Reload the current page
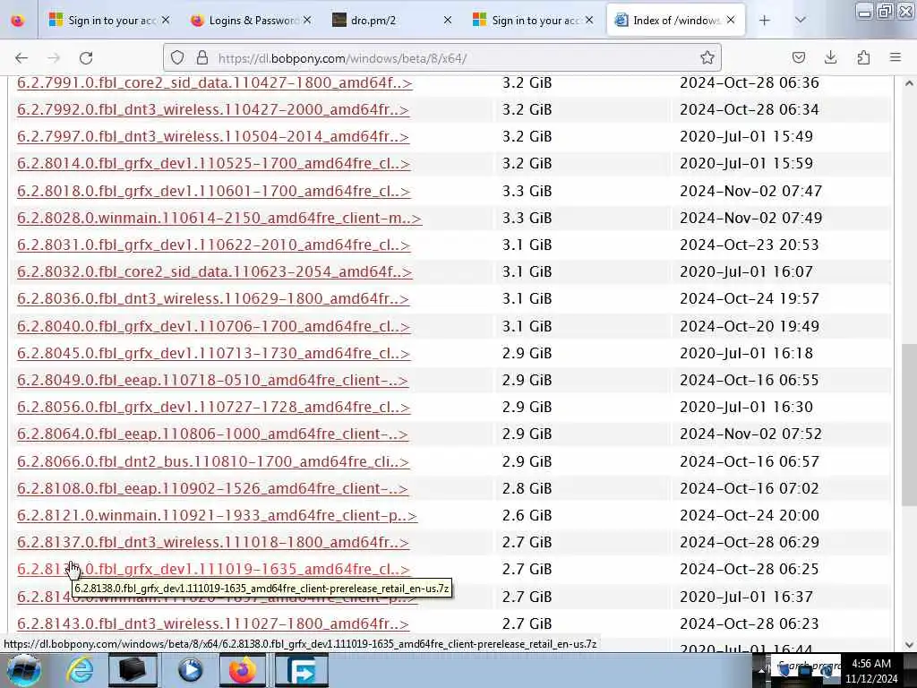 pyautogui.click(x=86, y=58)
